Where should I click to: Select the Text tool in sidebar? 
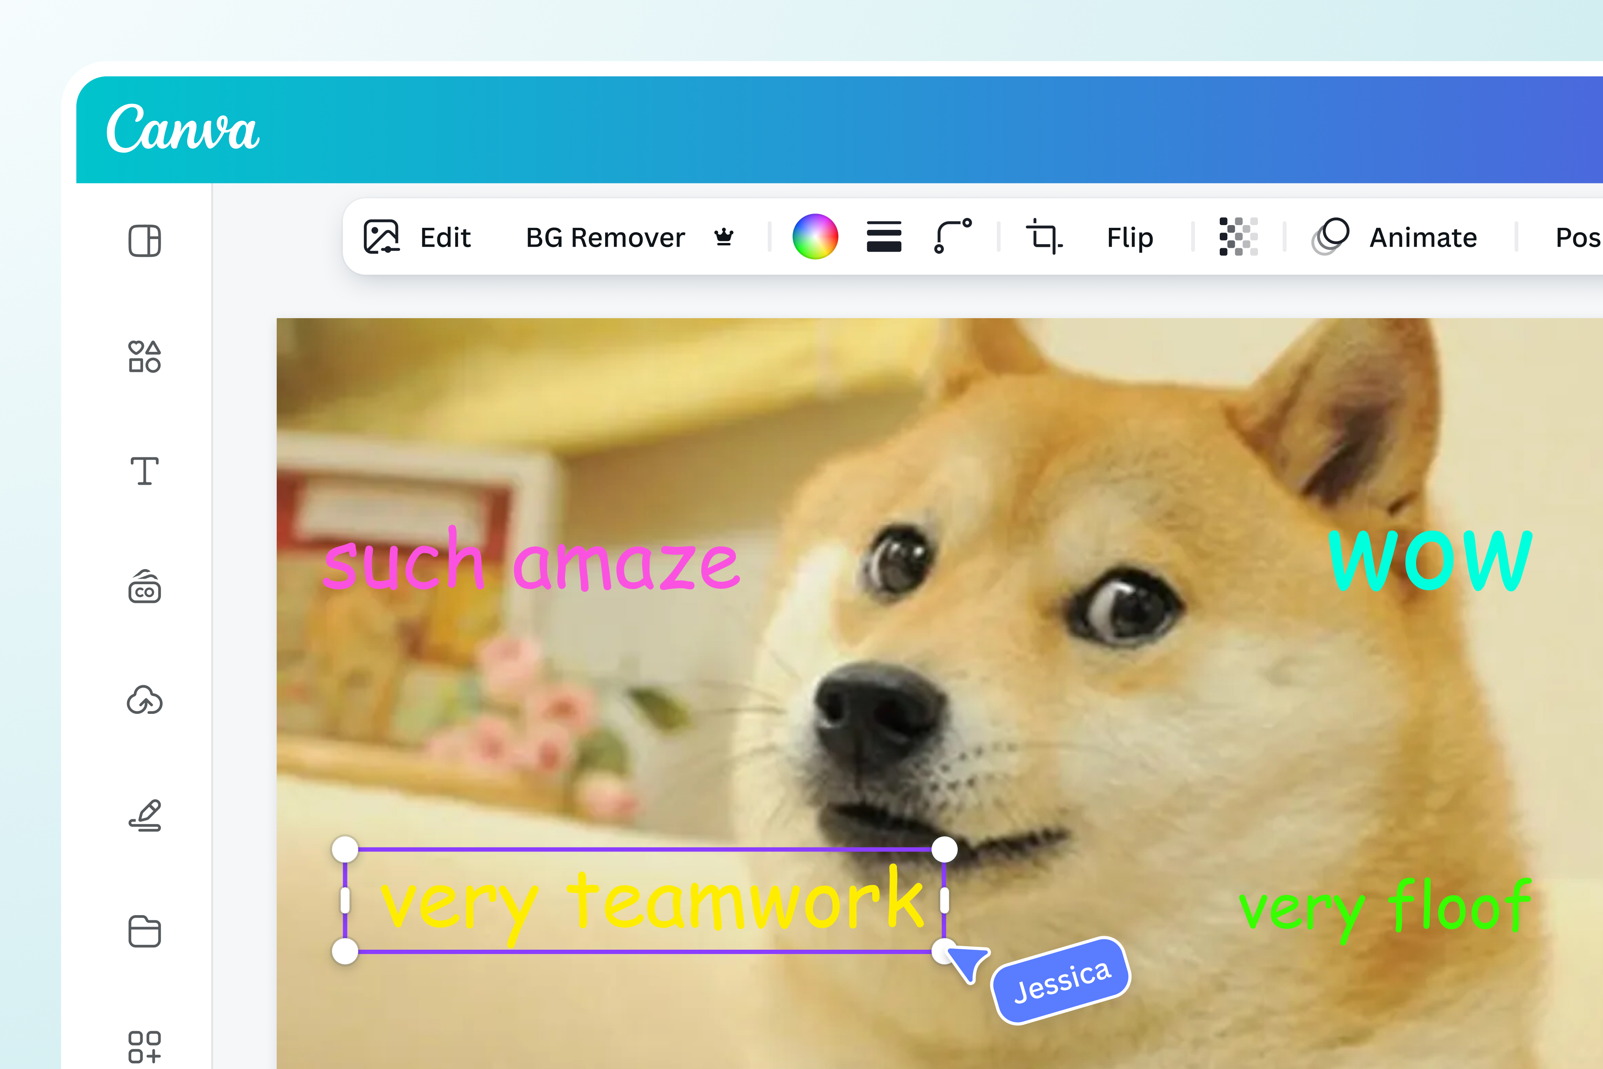144,471
